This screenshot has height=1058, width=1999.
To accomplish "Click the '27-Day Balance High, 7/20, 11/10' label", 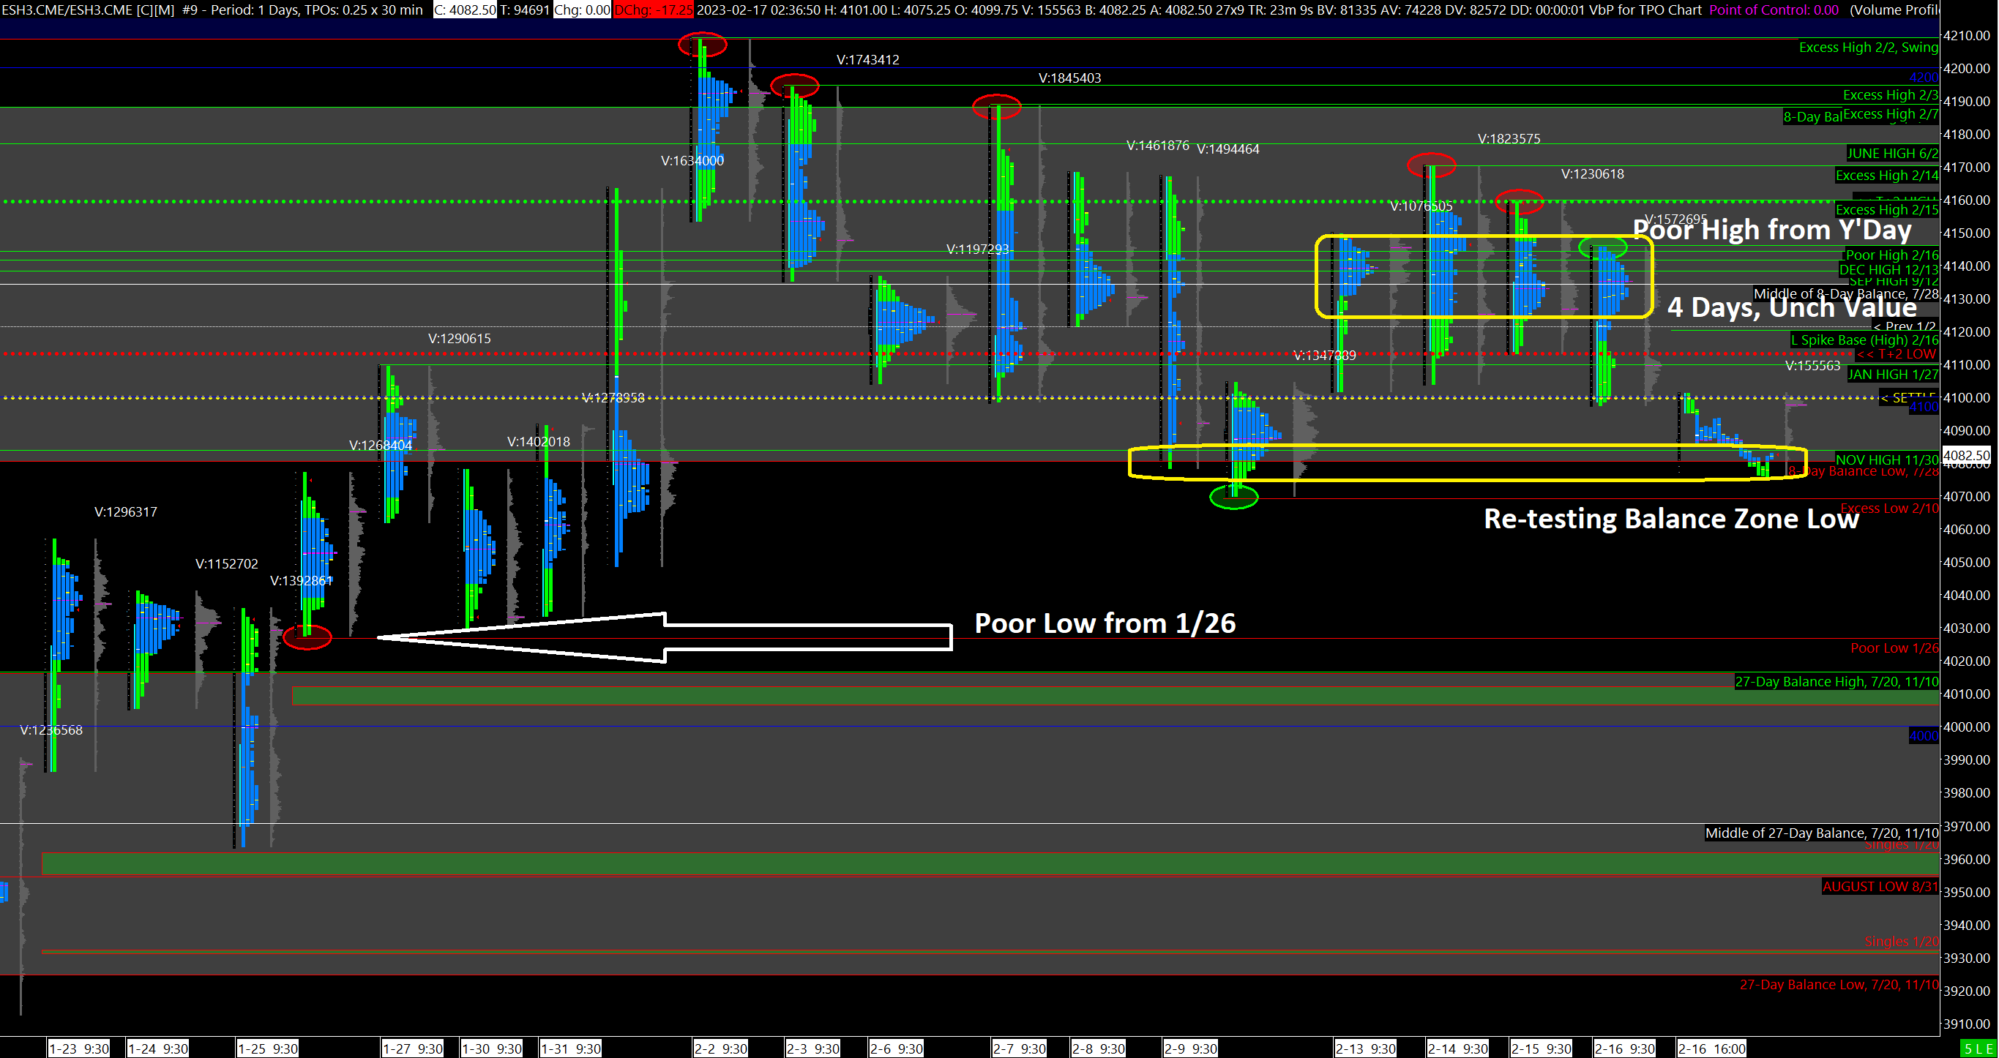I will (x=1836, y=682).
